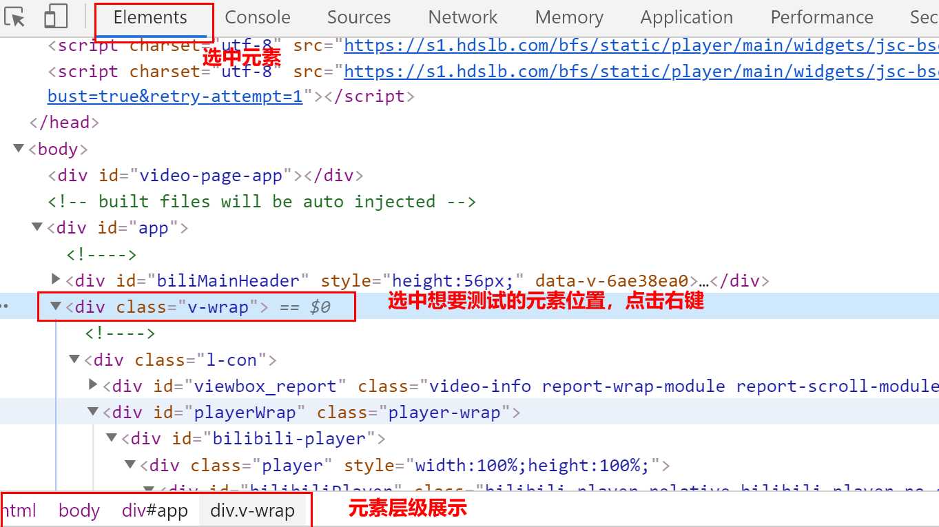This screenshot has height=527, width=939.
Task: Expand the viewbox_report div node
Action: pyautogui.click(x=94, y=384)
